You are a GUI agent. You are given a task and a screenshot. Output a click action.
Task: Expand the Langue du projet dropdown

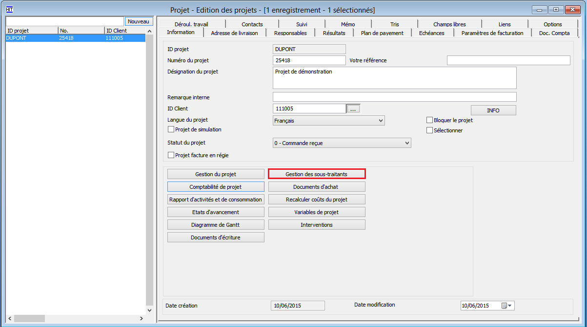click(381, 121)
